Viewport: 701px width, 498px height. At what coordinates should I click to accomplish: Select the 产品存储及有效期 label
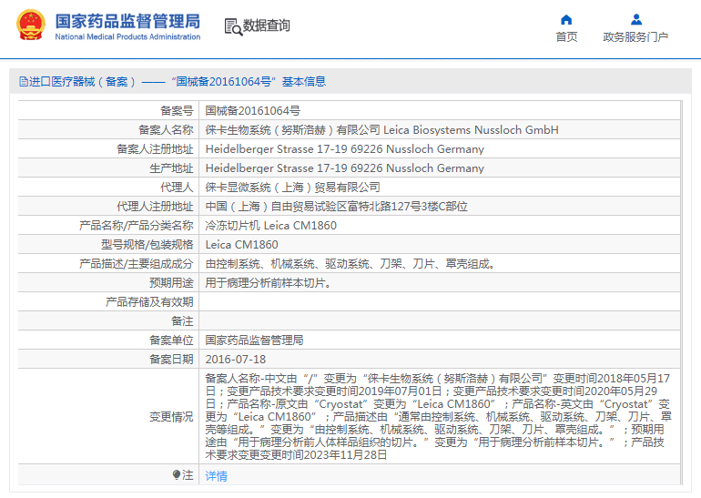point(150,302)
